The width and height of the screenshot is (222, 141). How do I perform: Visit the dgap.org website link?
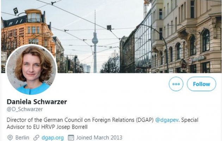(x=53, y=137)
